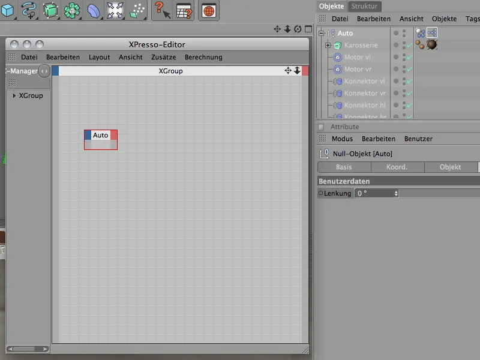This screenshot has width=480, height=360.
Task: Open the Berechnung menu
Action: (203, 57)
